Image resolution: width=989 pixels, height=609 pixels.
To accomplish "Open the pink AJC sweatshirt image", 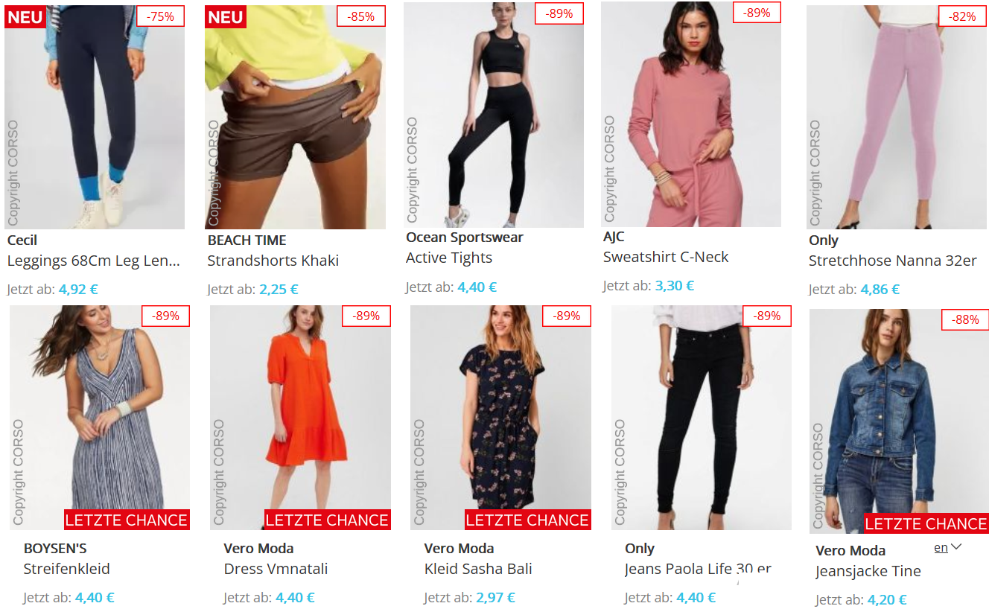I will click(691, 114).
